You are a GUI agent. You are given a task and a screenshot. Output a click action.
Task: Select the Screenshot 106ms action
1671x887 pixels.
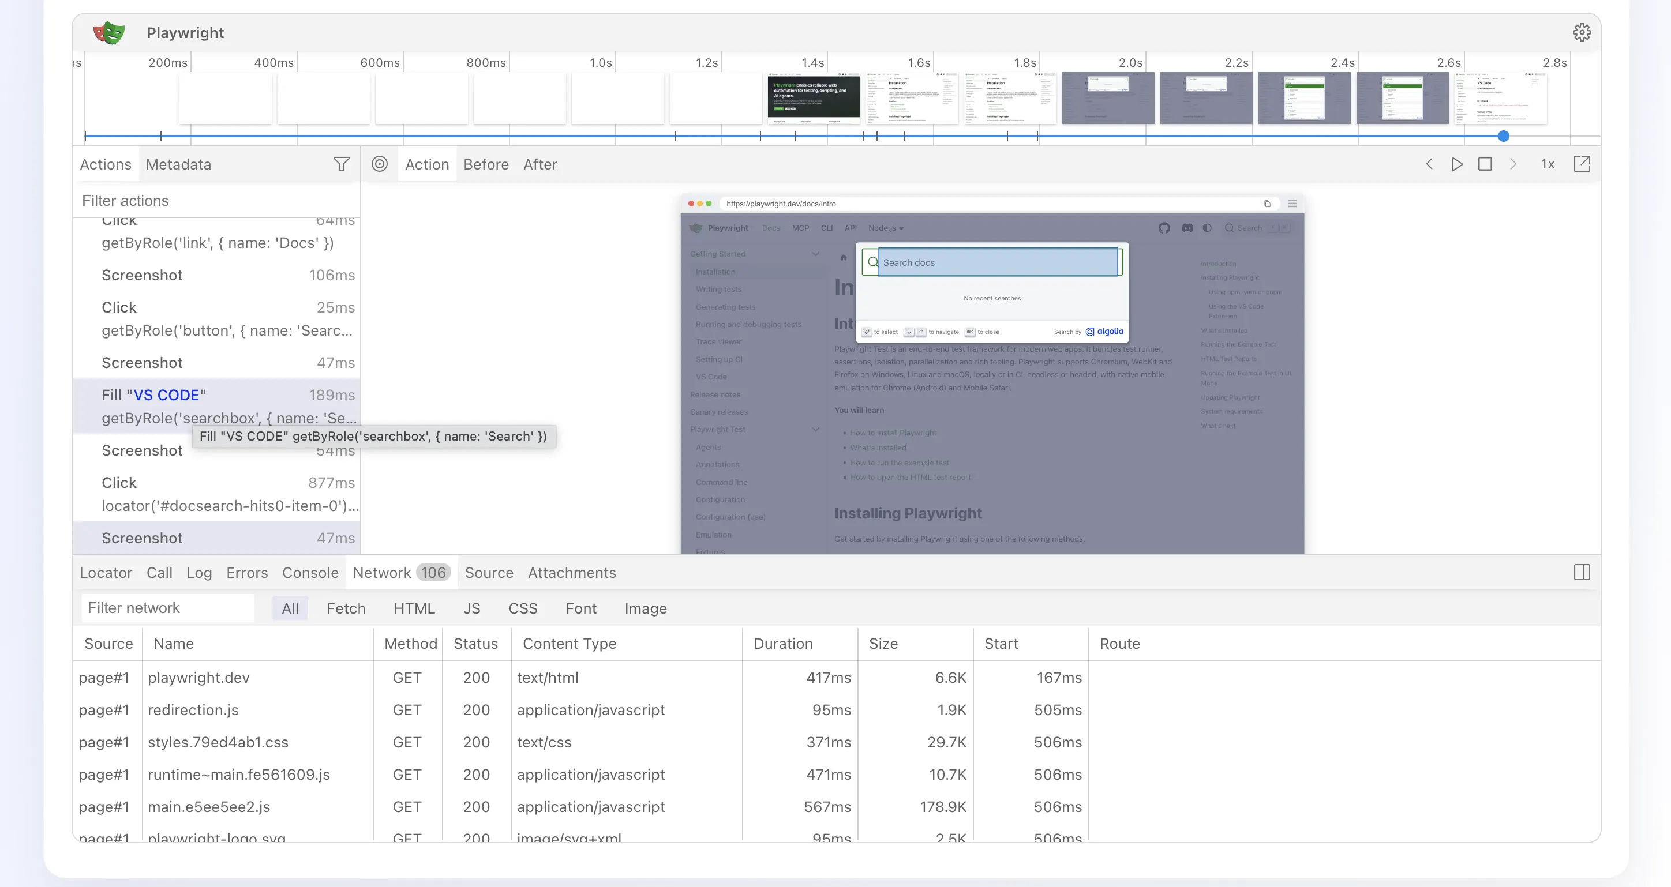[216, 275]
